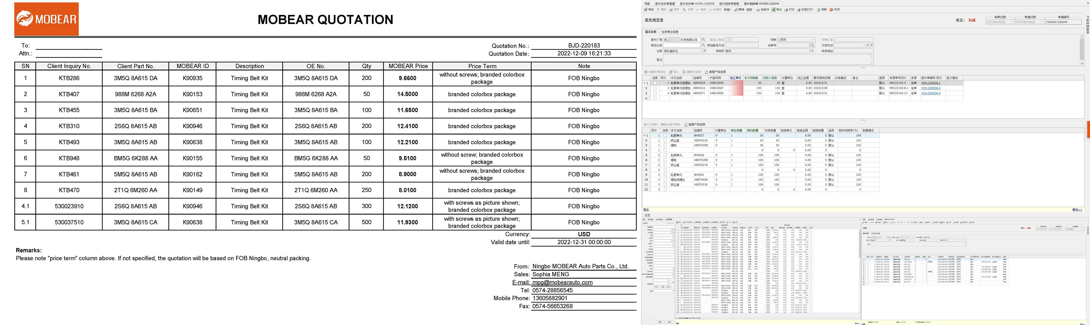This screenshot has height=325, width=1090.
Task: Click the 导入 import icon above the upper grid
Action: coord(671,72)
